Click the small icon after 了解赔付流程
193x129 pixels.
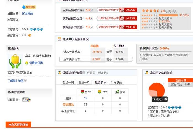click(25, 80)
